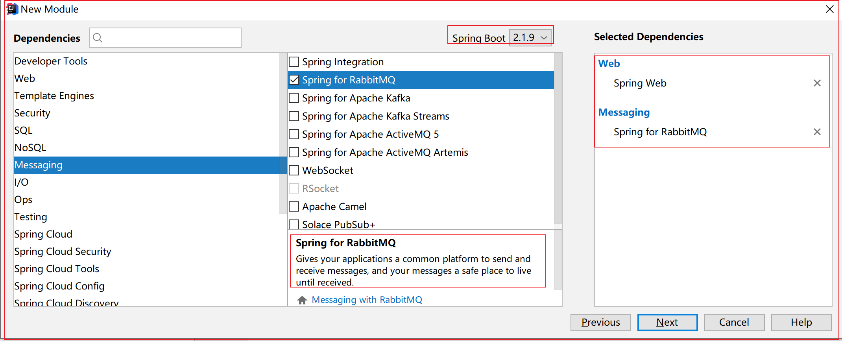Open the I/O category

[146, 182]
